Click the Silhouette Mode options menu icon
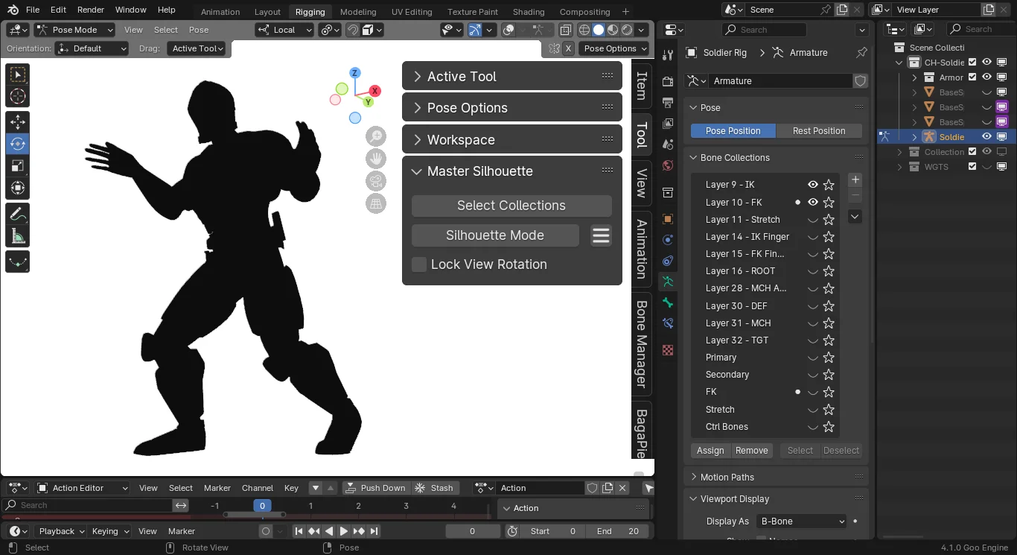1017x555 pixels. [601, 235]
